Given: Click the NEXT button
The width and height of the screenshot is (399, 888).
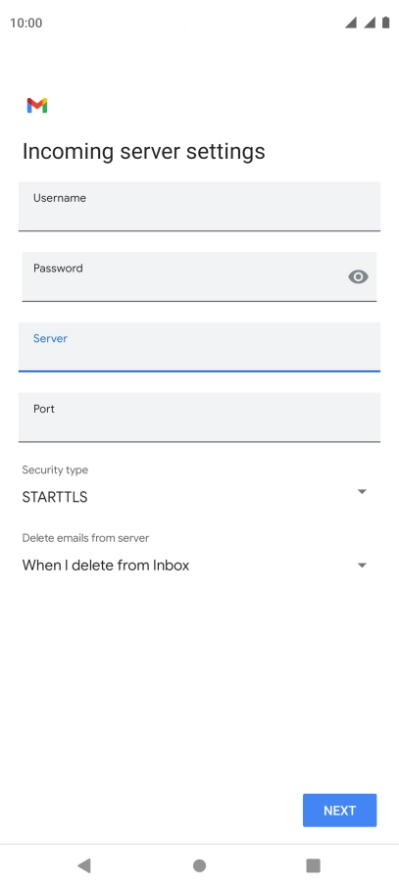Looking at the screenshot, I should click(339, 811).
